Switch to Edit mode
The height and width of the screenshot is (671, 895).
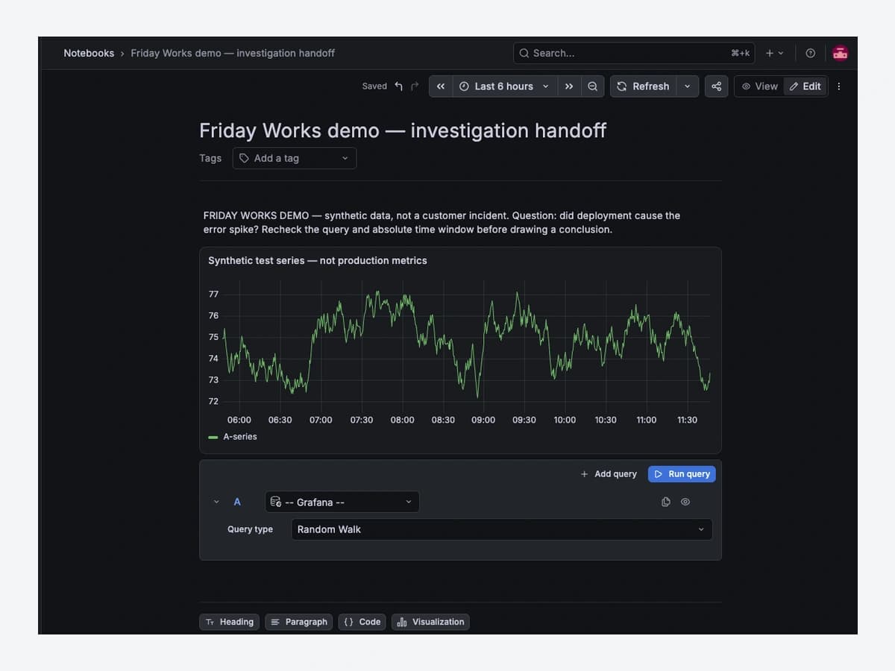tap(805, 86)
